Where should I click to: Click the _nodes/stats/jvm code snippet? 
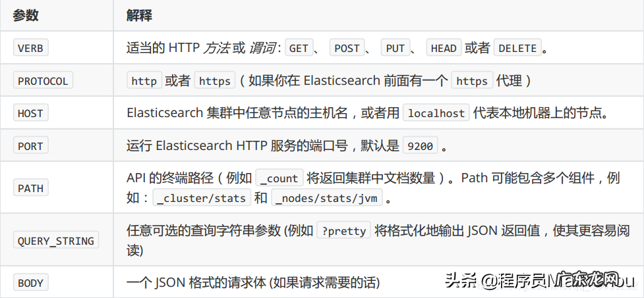point(327,197)
